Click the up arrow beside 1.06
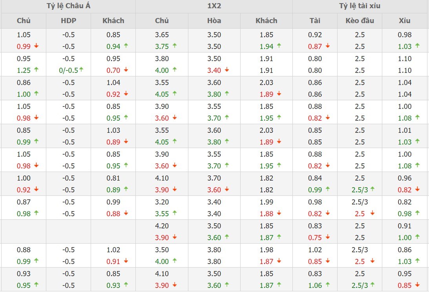The height and width of the screenshot is (293, 429). point(328,285)
